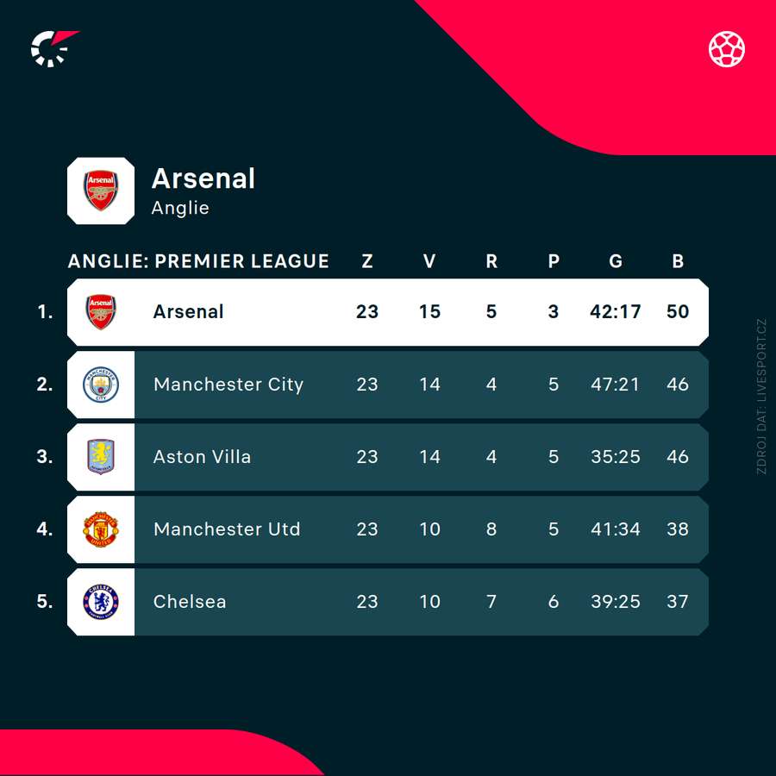The image size is (776, 776).
Task: Click the G goals column header
Action: [x=616, y=261]
